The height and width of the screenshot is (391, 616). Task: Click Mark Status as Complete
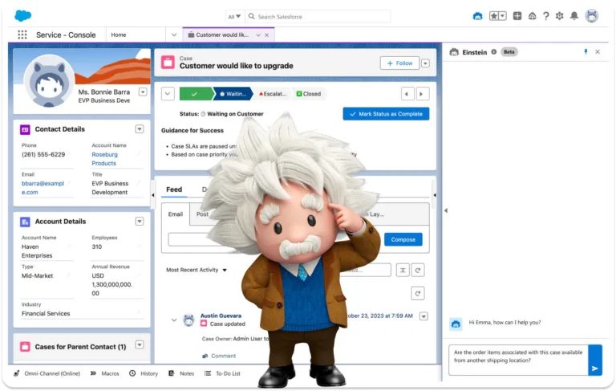pos(386,114)
